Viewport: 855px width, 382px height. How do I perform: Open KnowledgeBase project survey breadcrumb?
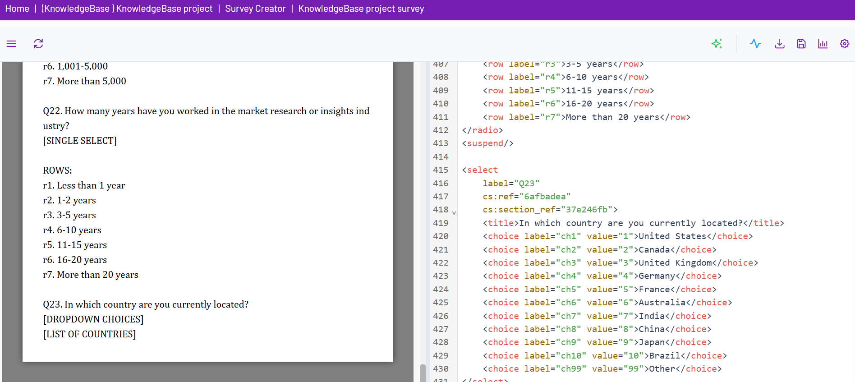coord(361,9)
